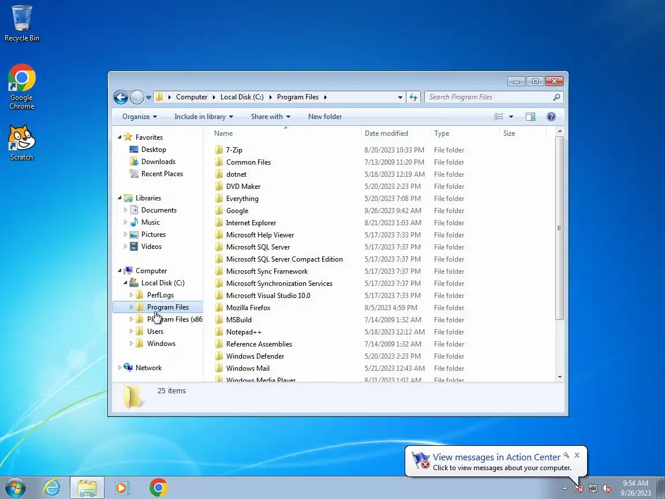
Task: Click the blue Help icon
Action: coord(551,117)
